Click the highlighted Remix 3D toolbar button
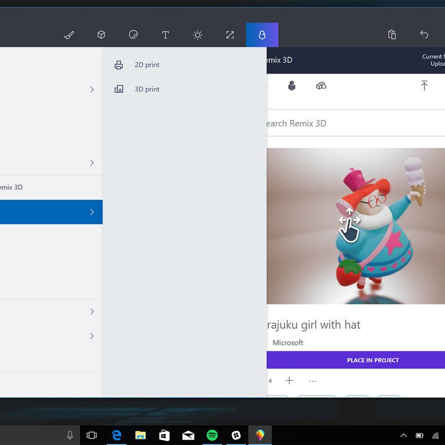 (262, 35)
